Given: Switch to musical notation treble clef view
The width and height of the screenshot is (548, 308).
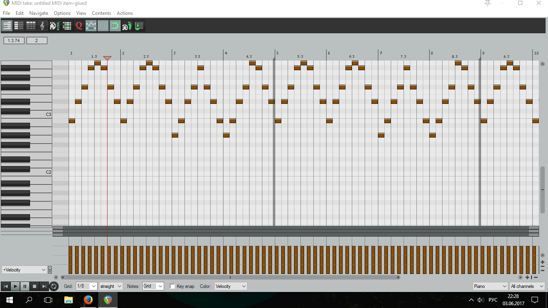Looking at the screenshot, I should point(43,26).
